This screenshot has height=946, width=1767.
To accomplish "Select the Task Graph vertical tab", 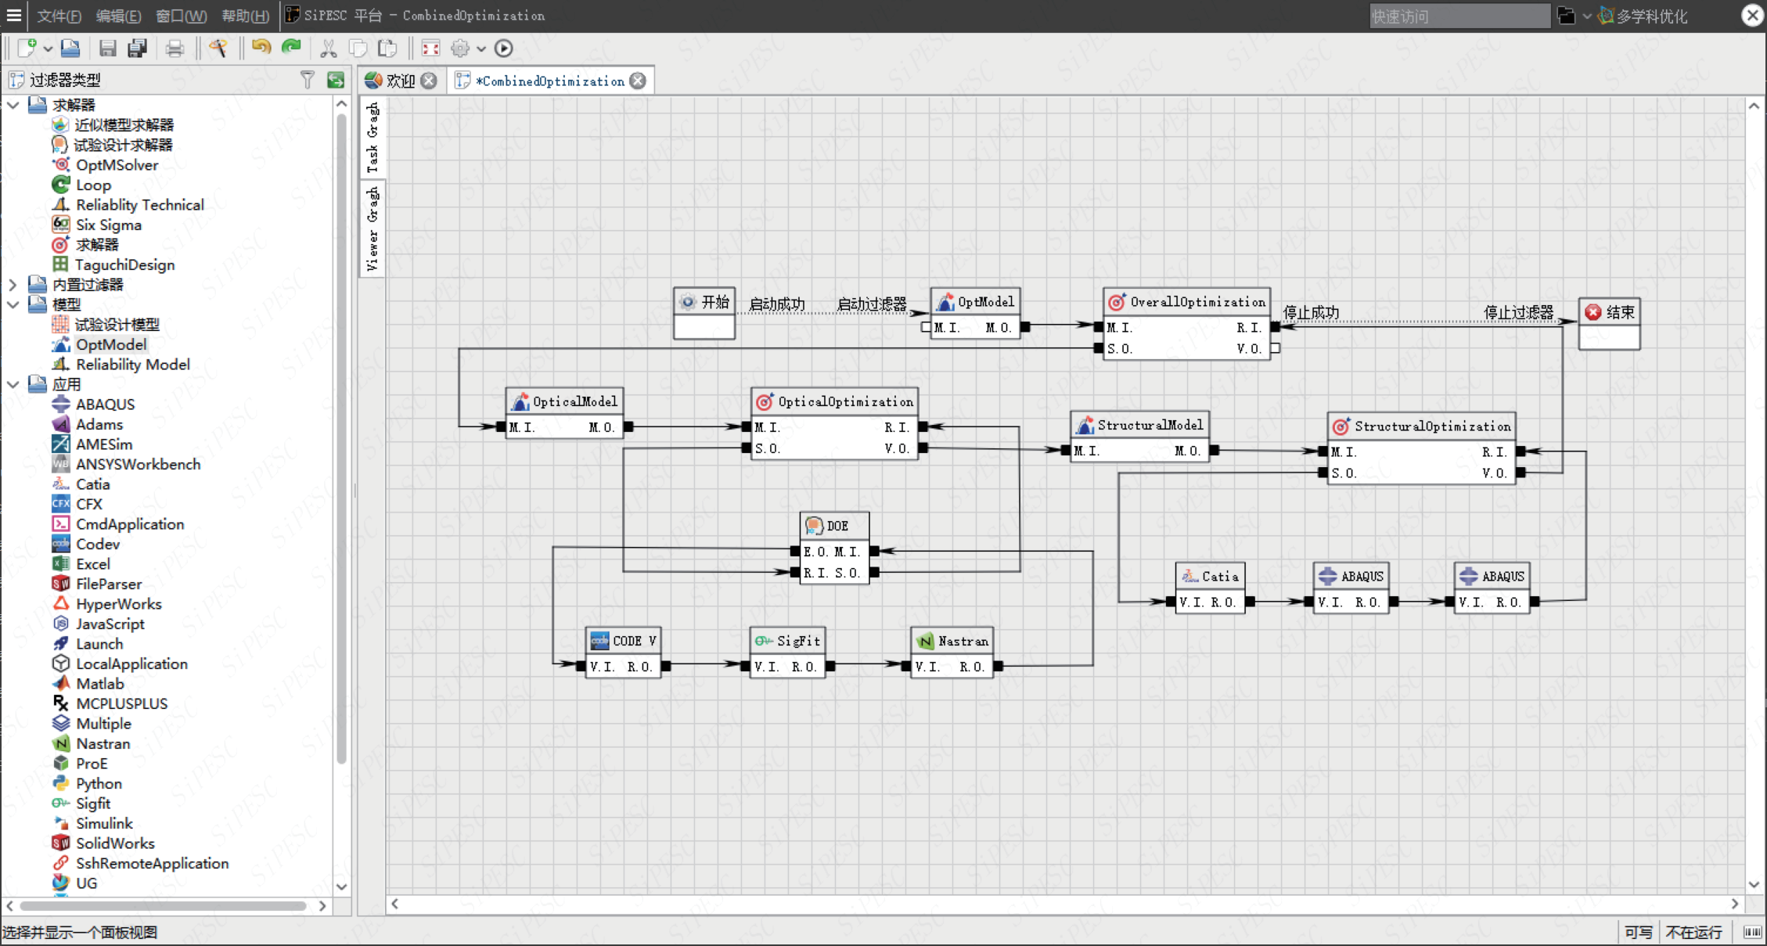I will pos(372,137).
